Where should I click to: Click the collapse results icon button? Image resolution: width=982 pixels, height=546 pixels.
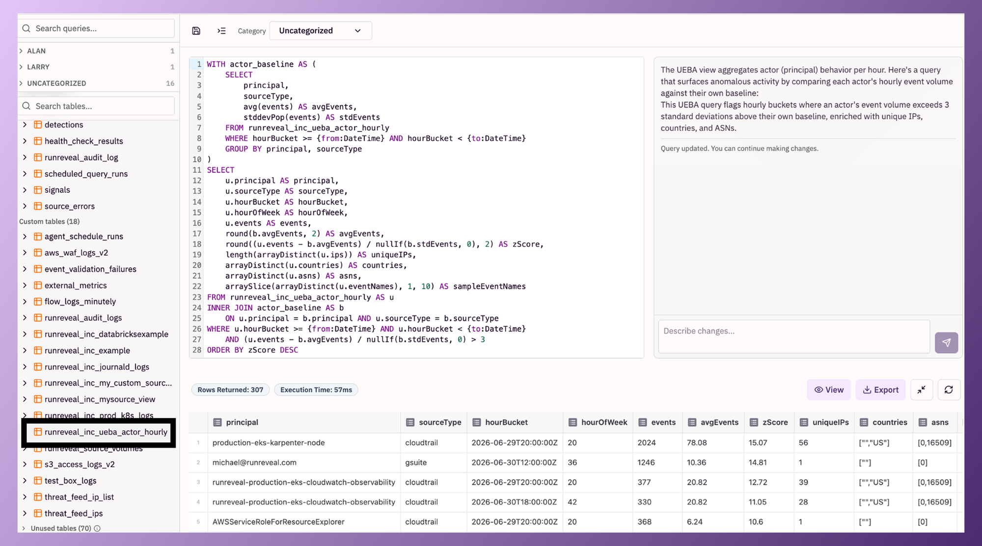coord(922,390)
